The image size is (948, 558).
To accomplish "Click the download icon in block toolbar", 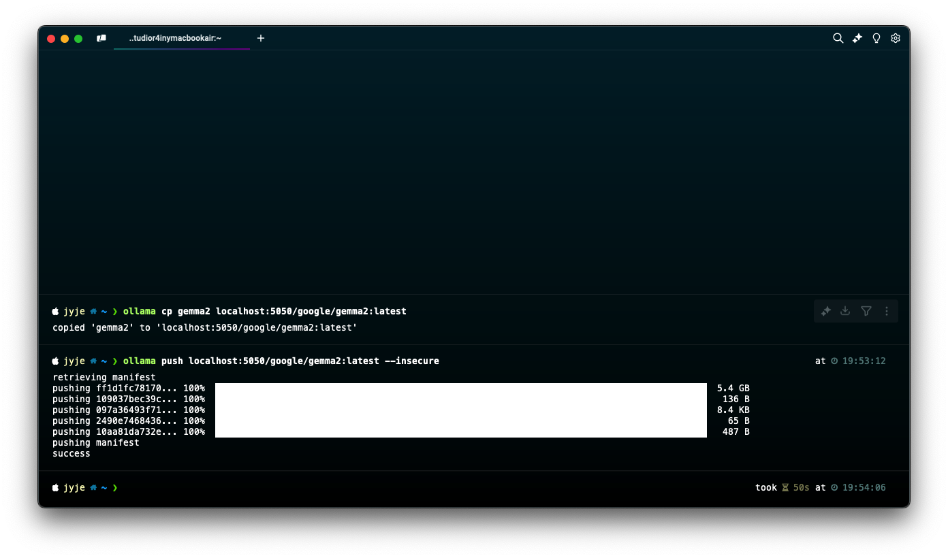I will pos(845,311).
